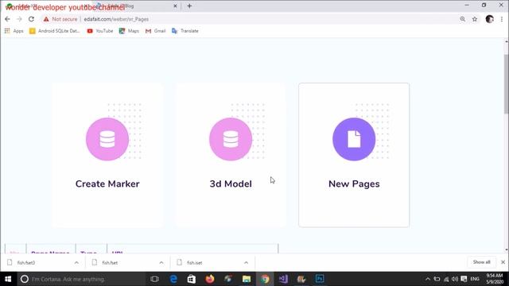Open the 3d Model database icon
The image size is (509, 286).
(x=231, y=139)
